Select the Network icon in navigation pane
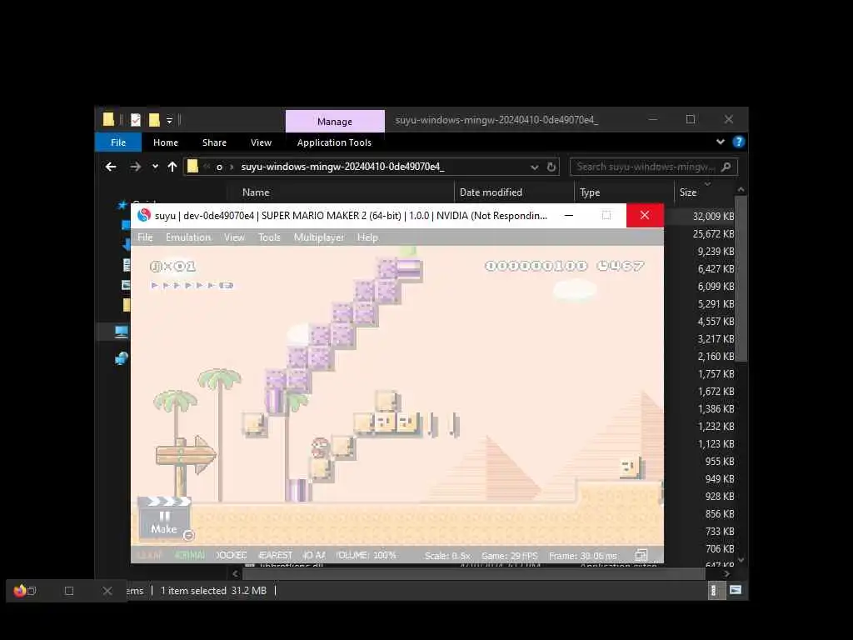 coord(121,358)
